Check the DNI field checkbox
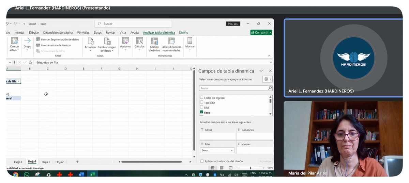 [202, 107]
